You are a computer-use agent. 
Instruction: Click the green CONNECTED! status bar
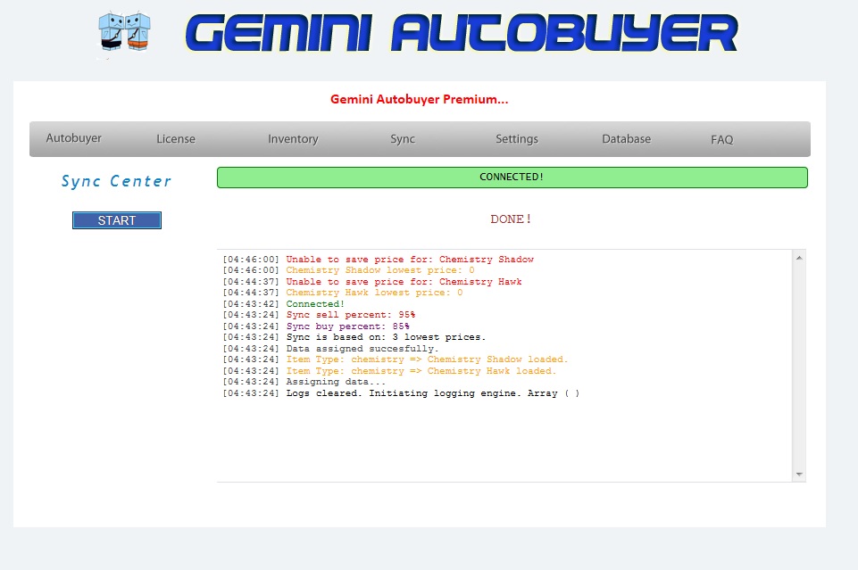[x=512, y=178]
